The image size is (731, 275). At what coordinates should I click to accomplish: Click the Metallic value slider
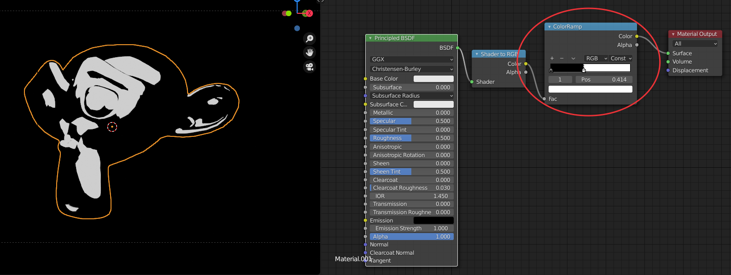[412, 113]
